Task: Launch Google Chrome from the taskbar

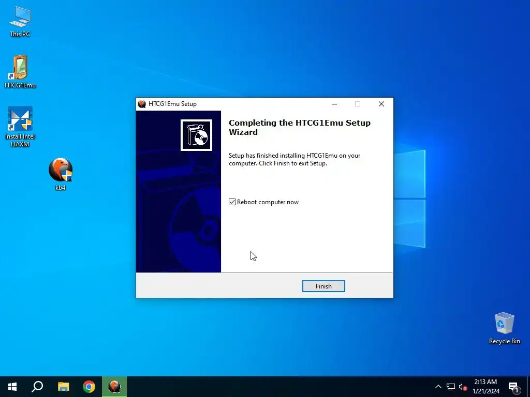Action: 89,387
